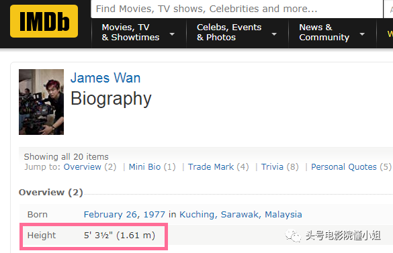Click the height value 5' 3½" (1.61 m)
Image resolution: width=393 pixels, height=253 pixels.
(120, 236)
